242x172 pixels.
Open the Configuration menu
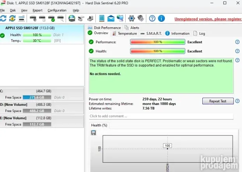coord(57,11)
